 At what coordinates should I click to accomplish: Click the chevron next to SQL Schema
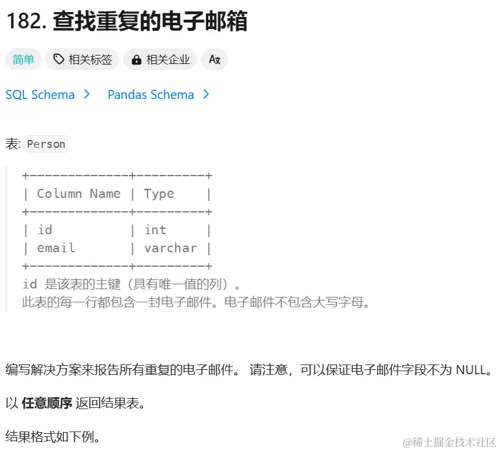point(86,94)
